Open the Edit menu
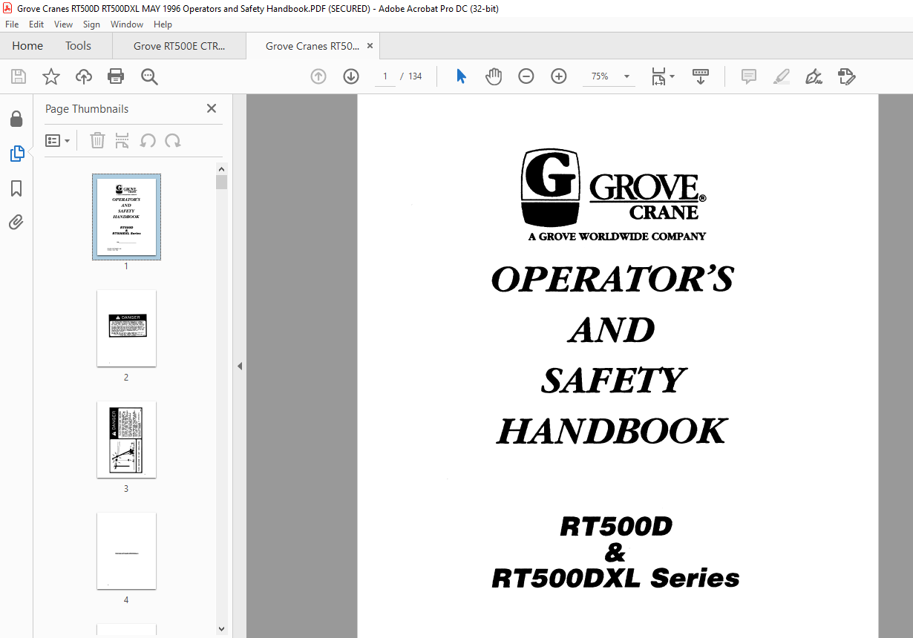Image resolution: width=913 pixels, height=638 pixels. 36,24
